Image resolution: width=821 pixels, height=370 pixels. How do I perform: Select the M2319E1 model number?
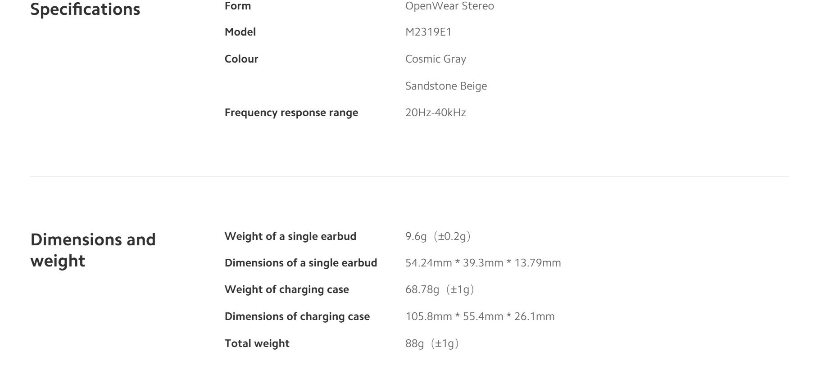(x=428, y=32)
